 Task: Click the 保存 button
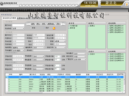pyautogui.click(x=44, y=24)
